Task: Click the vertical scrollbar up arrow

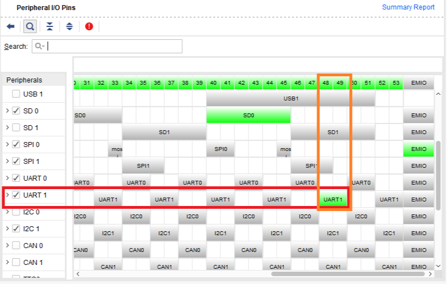Action: point(439,94)
